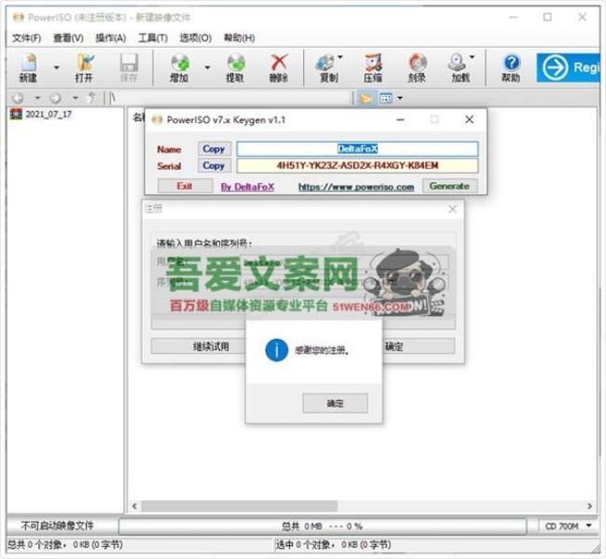
Task: Open the 文件(F) menu
Action: point(26,38)
